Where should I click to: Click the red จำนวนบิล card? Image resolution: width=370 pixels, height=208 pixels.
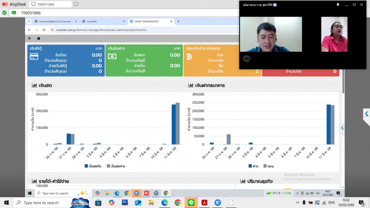(301, 73)
